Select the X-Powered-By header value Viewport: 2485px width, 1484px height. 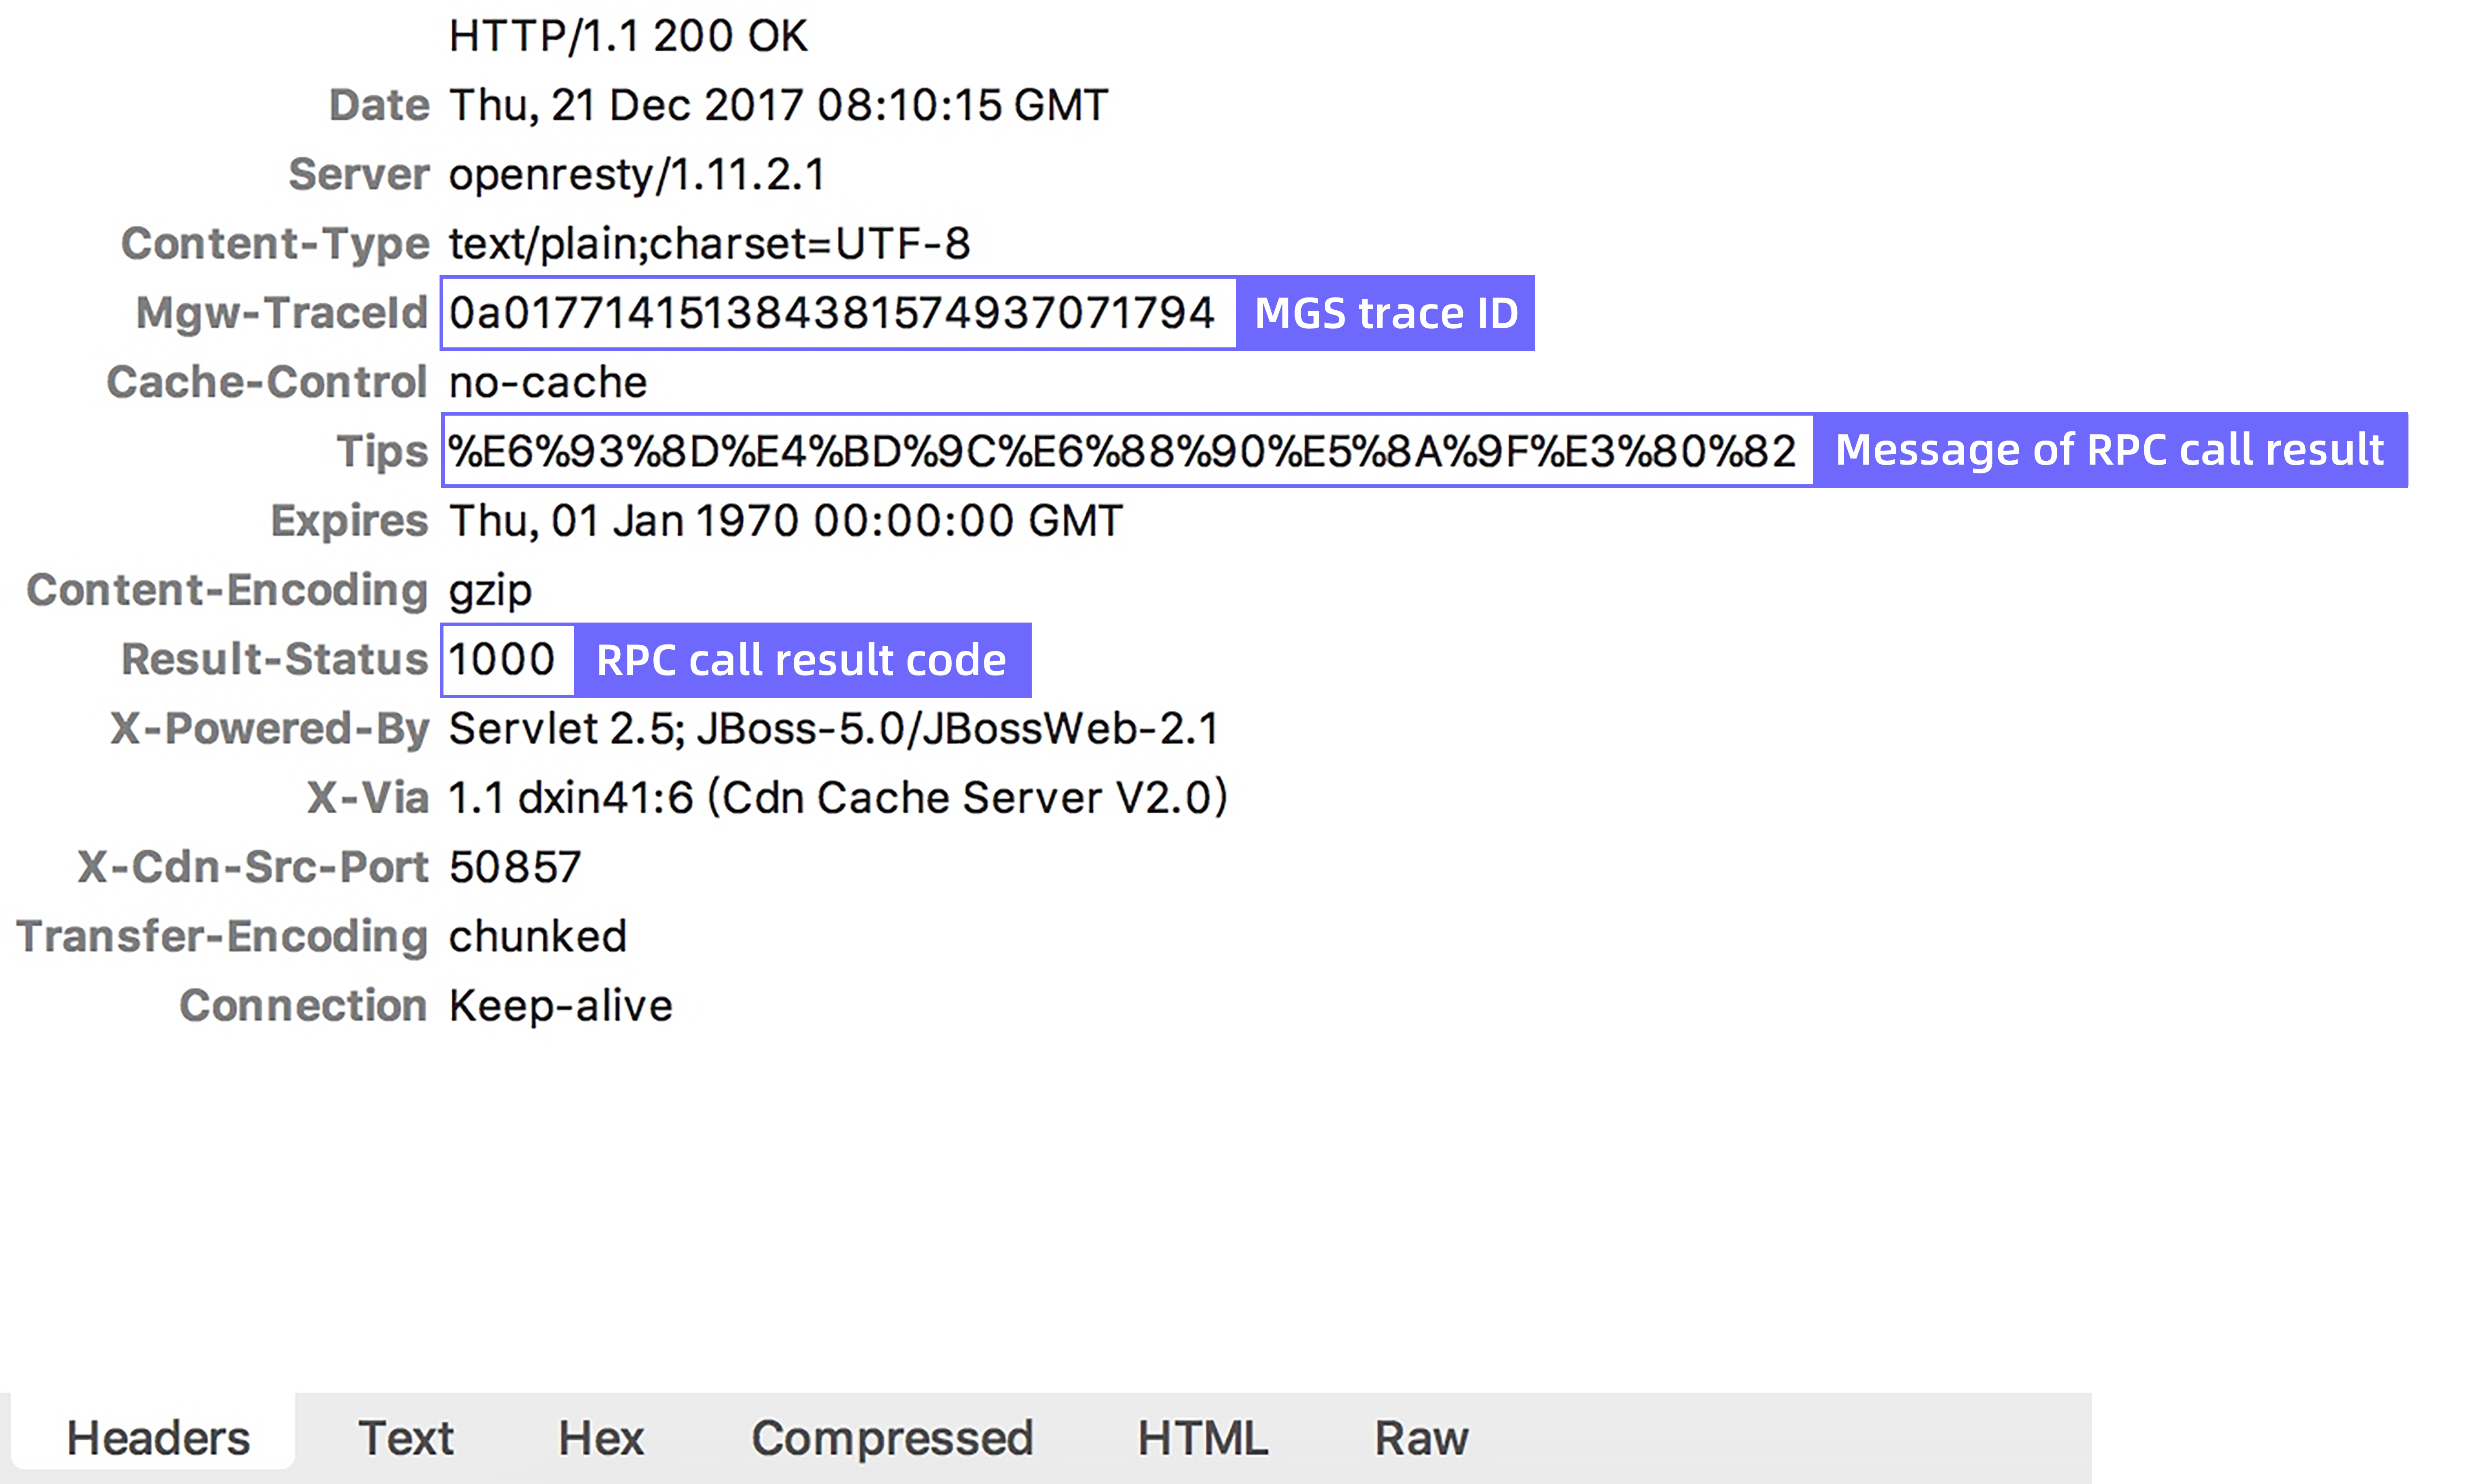(x=834, y=728)
